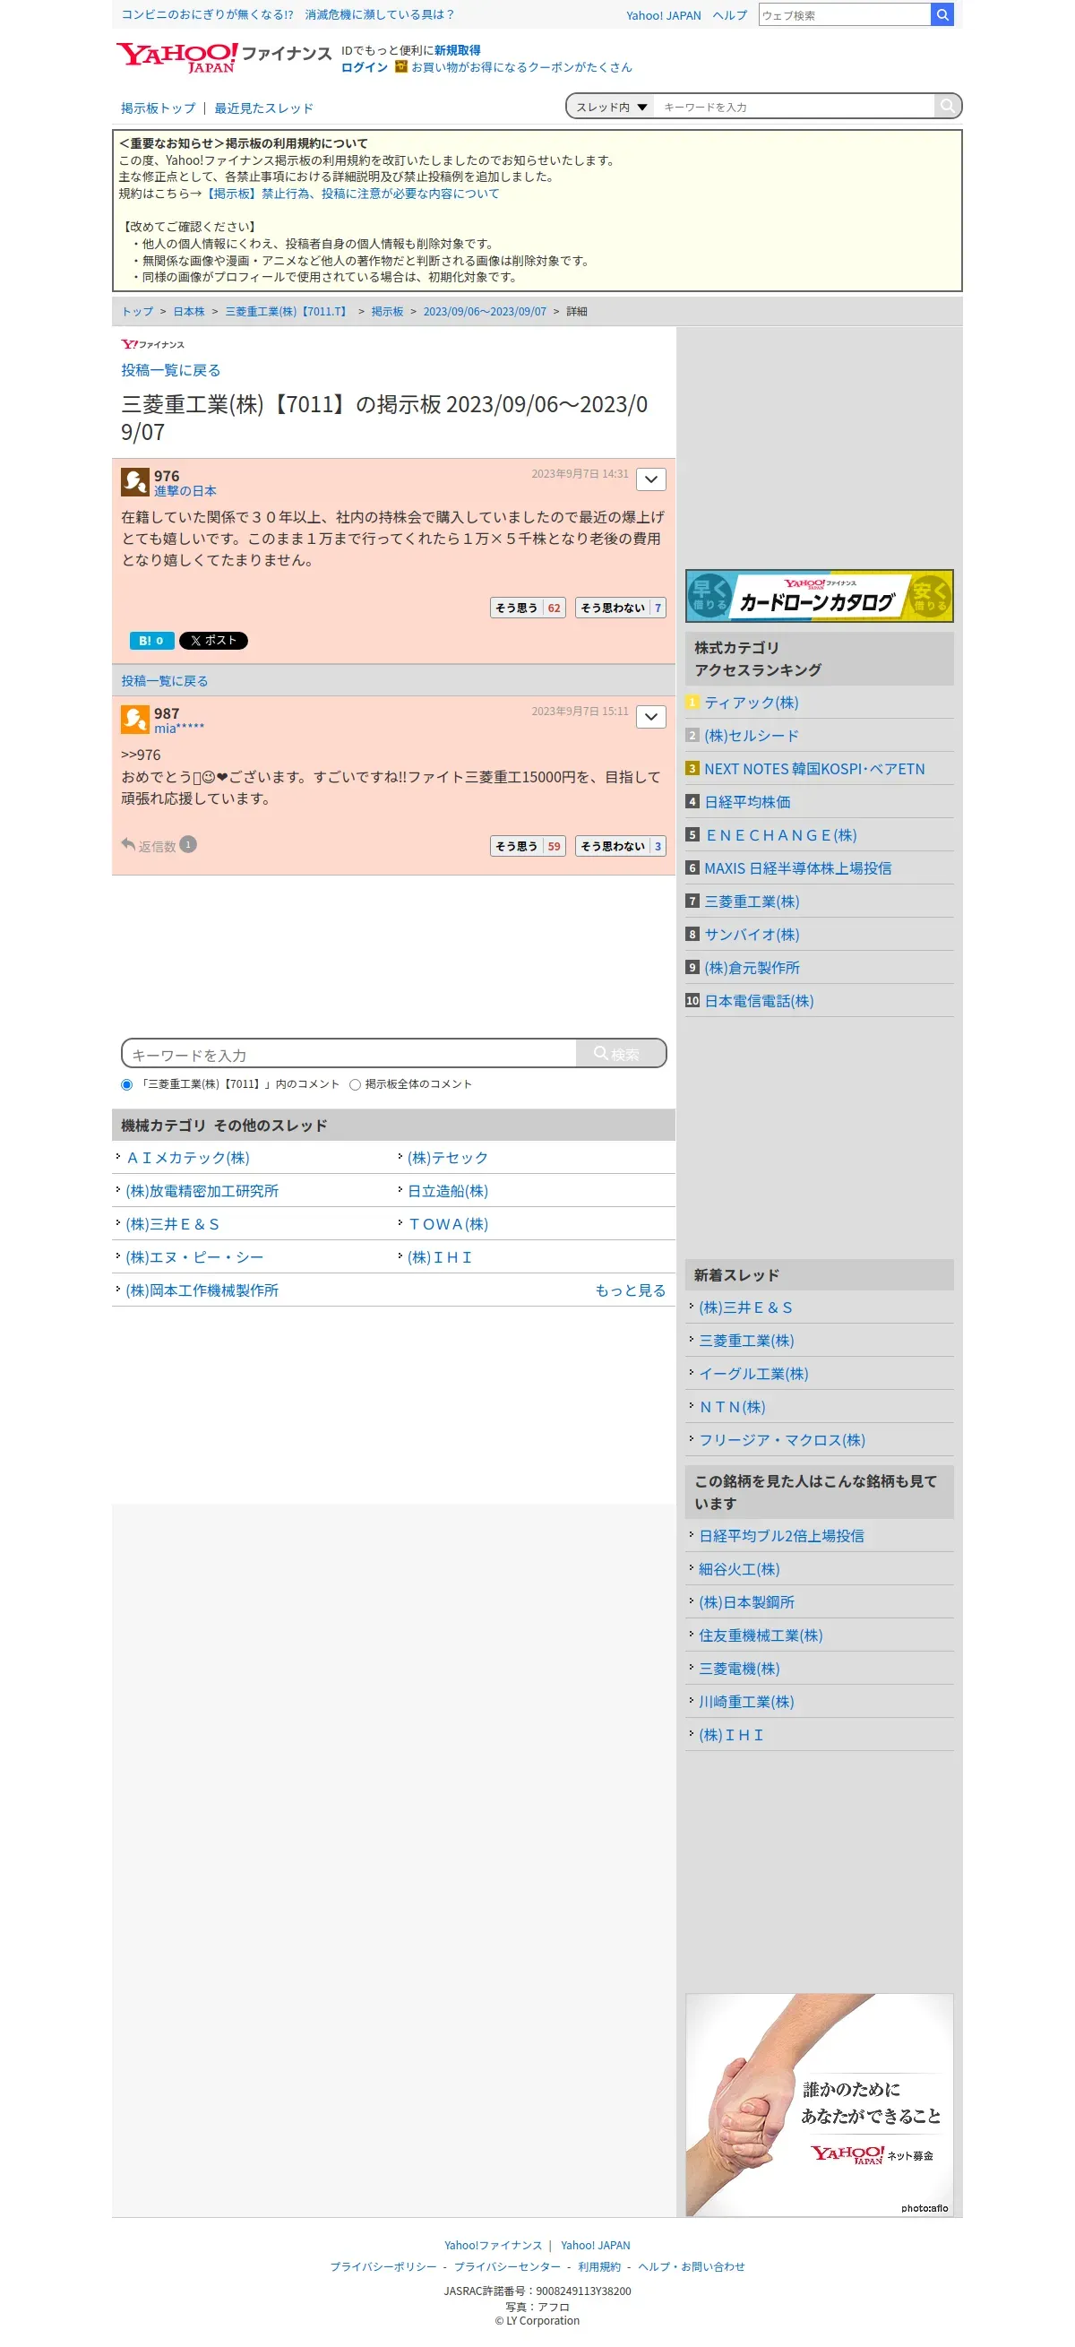The image size is (1075, 2347).
Task: Click Yahoo! JAPAN link in top bar
Action: click(663, 15)
